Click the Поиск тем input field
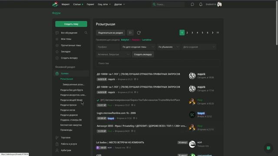Image resolution: width=278 pixels, height=156 pixels. [158, 63]
